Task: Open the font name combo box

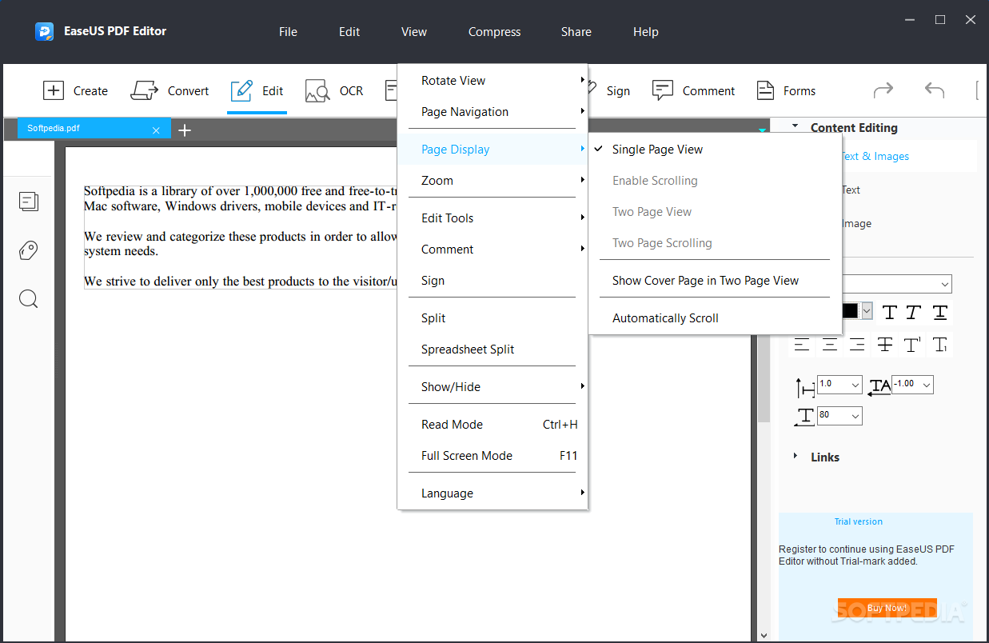Action: pyautogui.click(x=897, y=283)
